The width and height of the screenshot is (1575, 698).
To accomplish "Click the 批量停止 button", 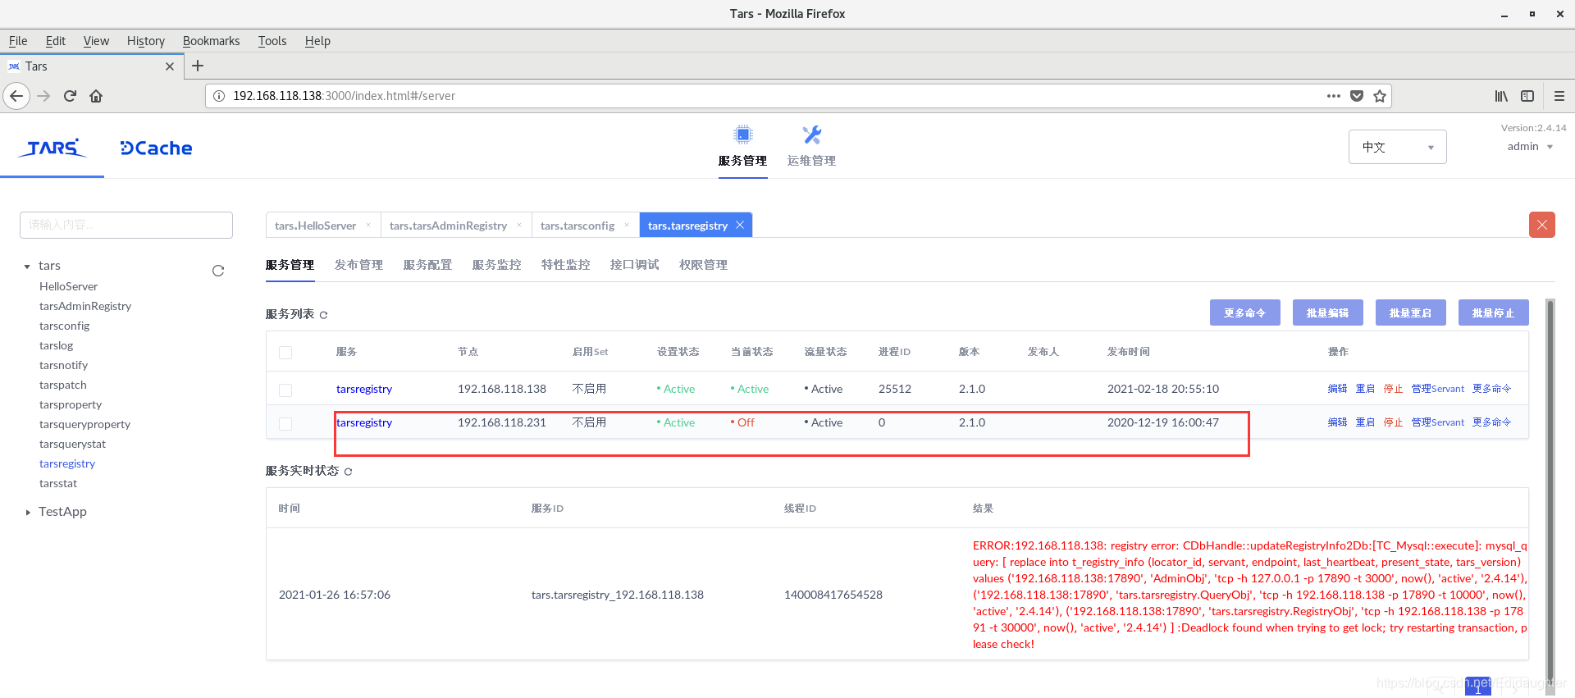I will (1493, 313).
